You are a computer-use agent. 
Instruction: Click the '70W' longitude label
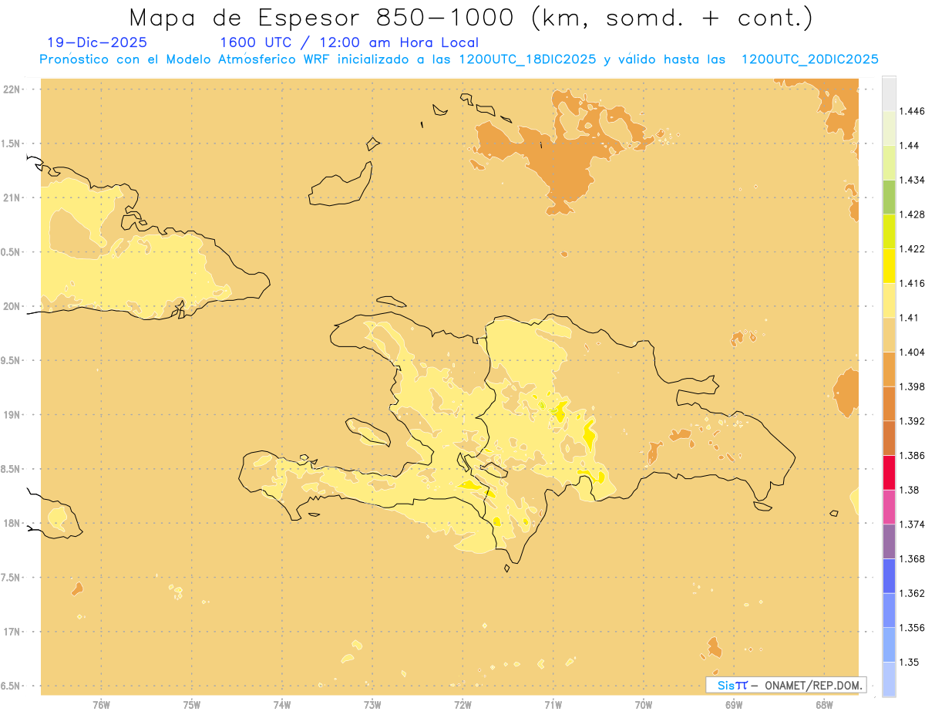[x=644, y=705]
